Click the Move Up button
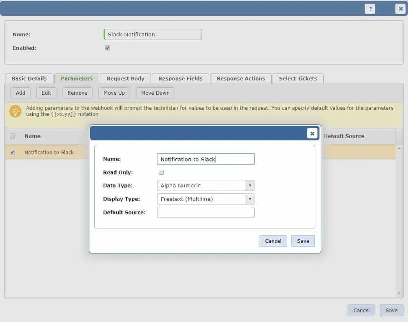 click(x=114, y=93)
